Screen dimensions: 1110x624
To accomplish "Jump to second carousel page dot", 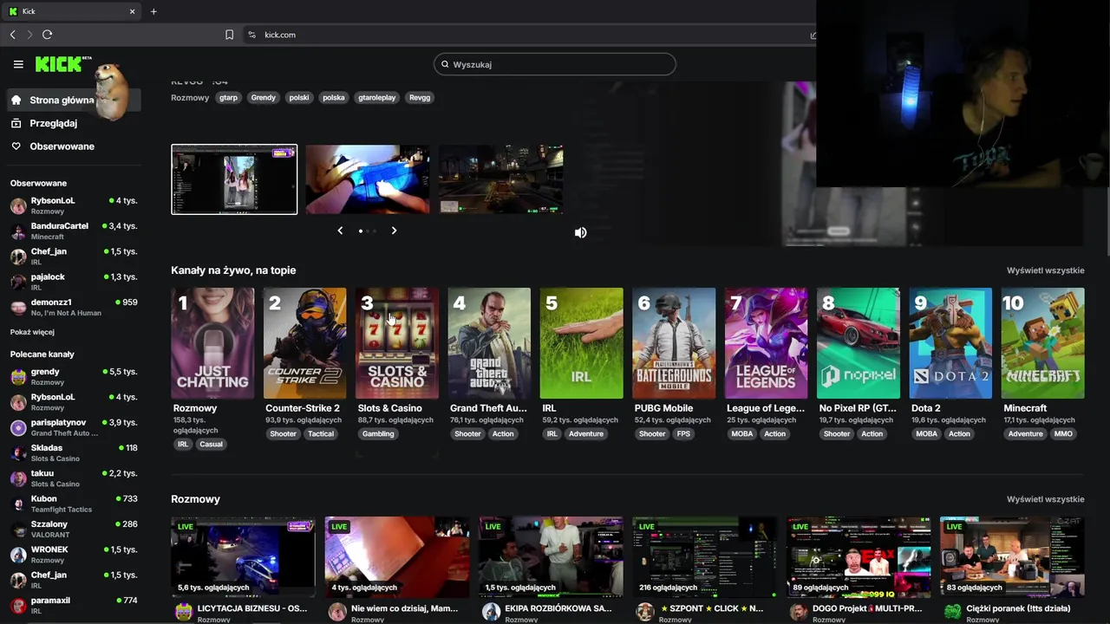I will coord(369,231).
